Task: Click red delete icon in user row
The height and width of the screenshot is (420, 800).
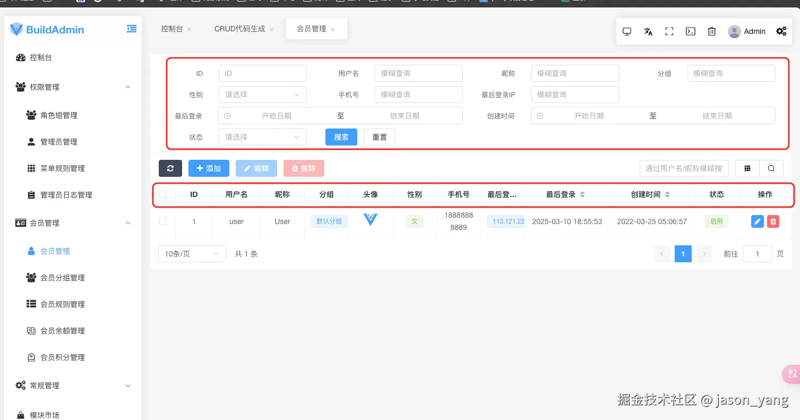Action: point(773,221)
